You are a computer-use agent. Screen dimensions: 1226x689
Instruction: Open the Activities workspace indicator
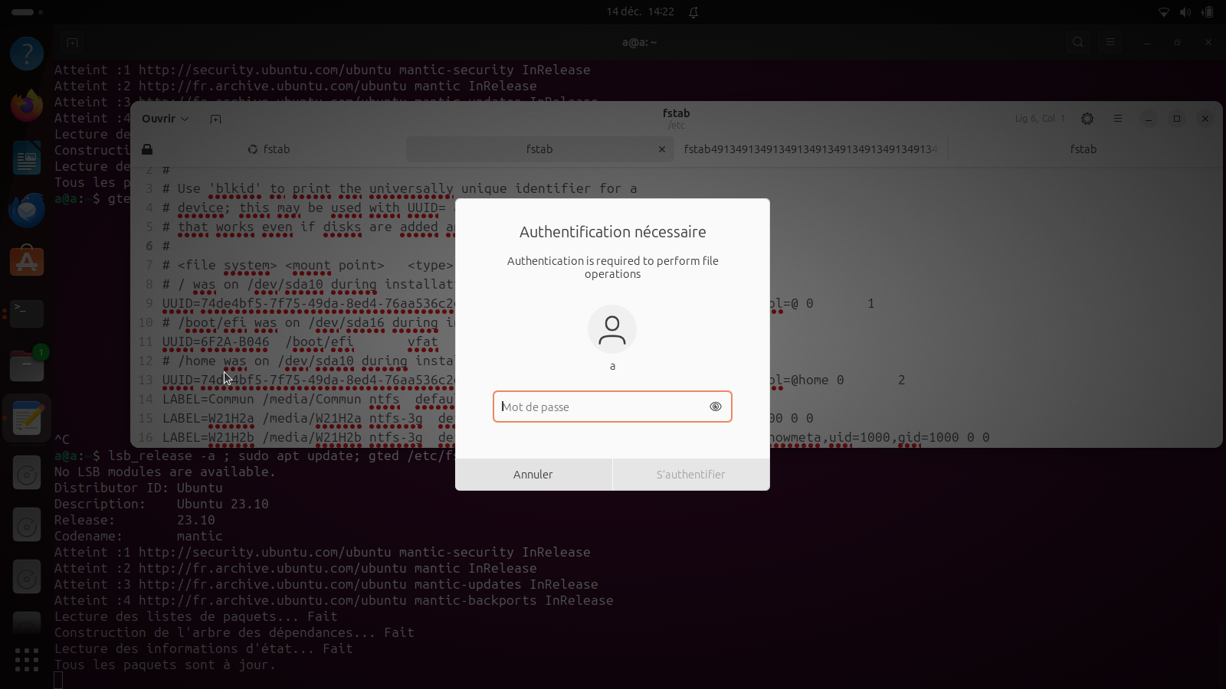[27, 12]
